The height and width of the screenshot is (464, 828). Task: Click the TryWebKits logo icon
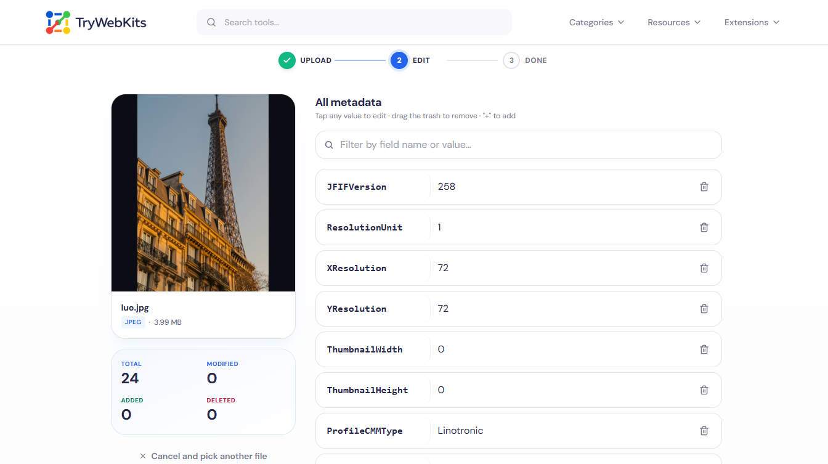[58, 22]
